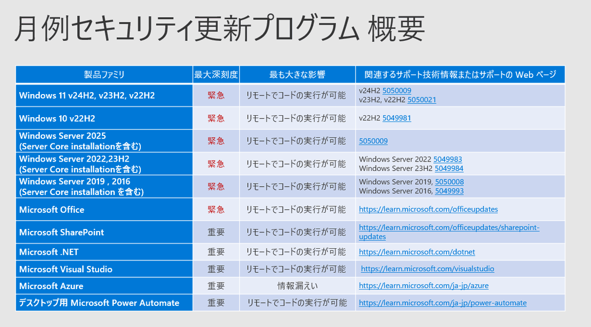Select the Windows 11 v24H2, v23H2, v22H2 cell
Image resolution: width=591 pixels, height=327 pixels.
(x=104, y=96)
